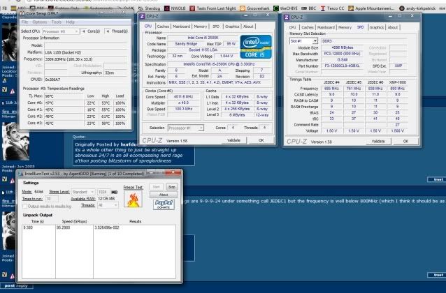Click OK in CPU-Z SPD window
Viewport: 446px width, 293px height.
tap(405, 141)
